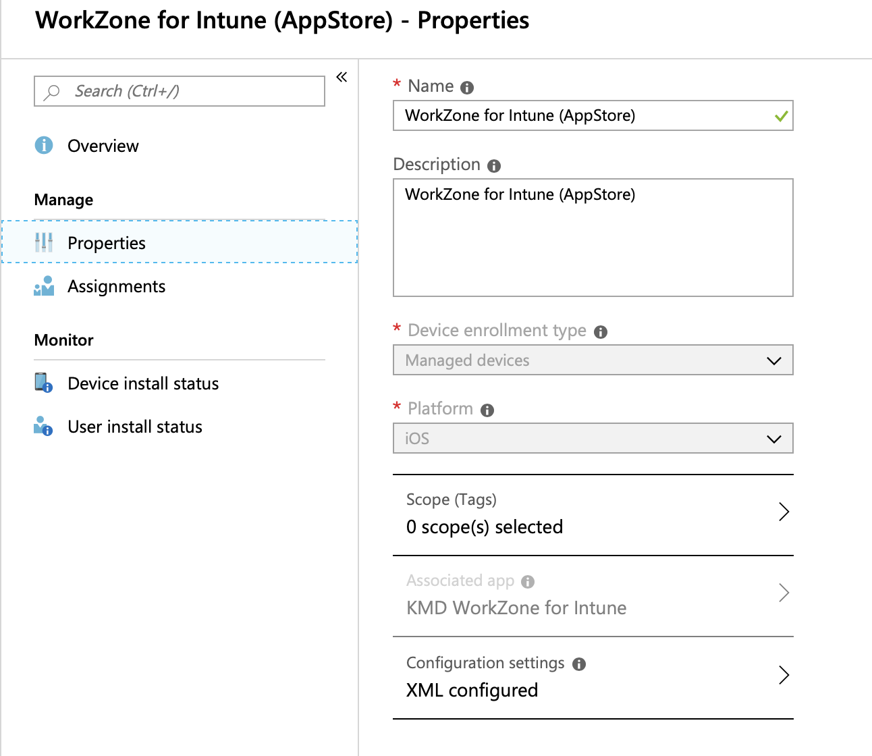Image resolution: width=872 pixels, height=756 pixels.
Task: Show info tooltip next to Platform
Action: [x=487, y=410]
